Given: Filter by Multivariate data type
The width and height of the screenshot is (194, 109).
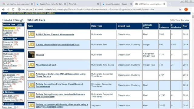Looking at the screenshot, I should (8, 54).
